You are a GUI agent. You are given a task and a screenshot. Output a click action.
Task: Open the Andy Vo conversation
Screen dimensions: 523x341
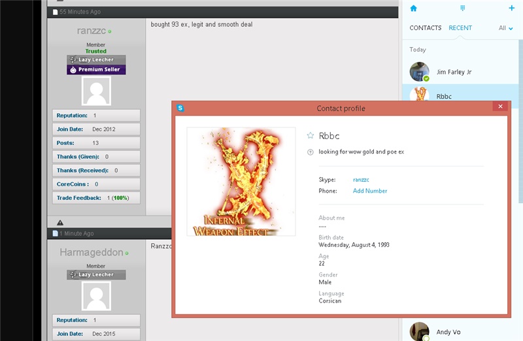click(x=460, y=332)
